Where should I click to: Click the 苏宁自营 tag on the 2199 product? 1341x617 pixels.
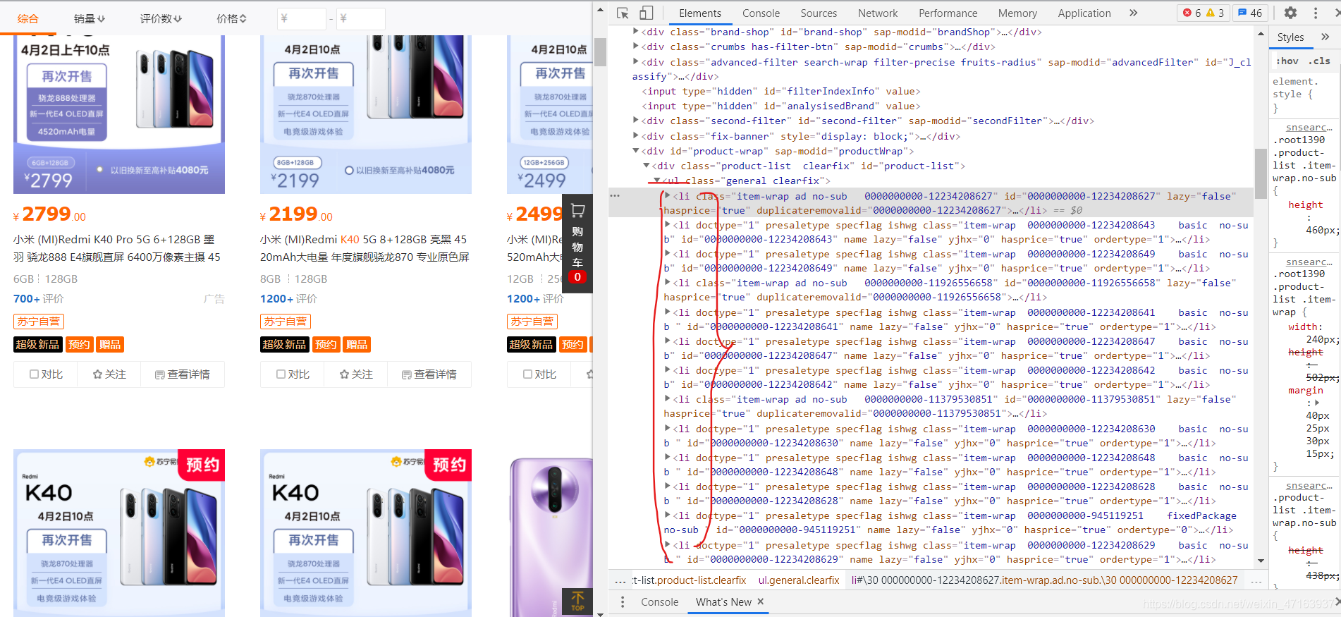tap(286, 322)
